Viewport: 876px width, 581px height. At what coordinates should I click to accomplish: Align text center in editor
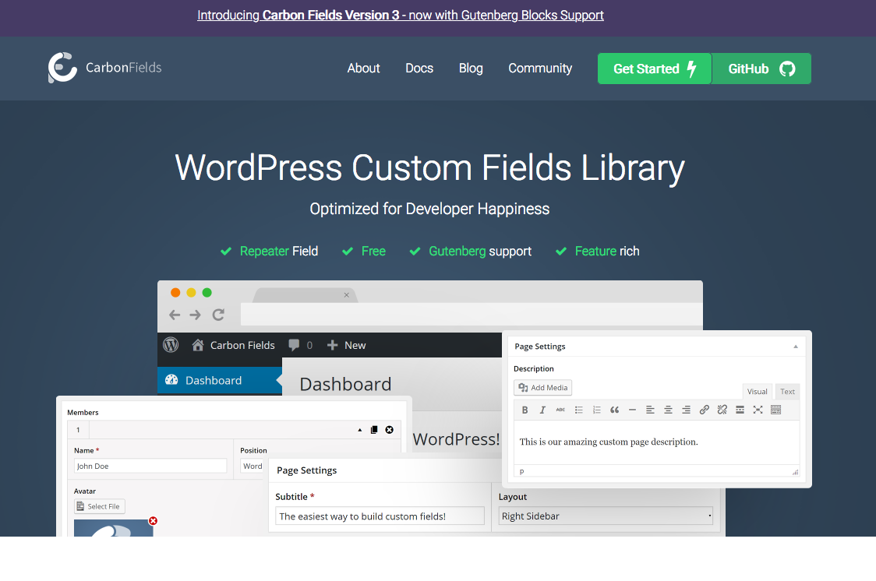click(668, 410)
